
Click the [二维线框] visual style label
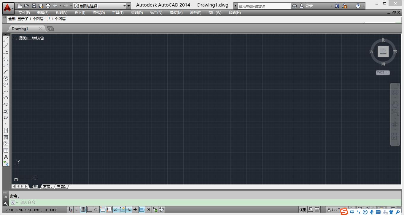[36, 38]
